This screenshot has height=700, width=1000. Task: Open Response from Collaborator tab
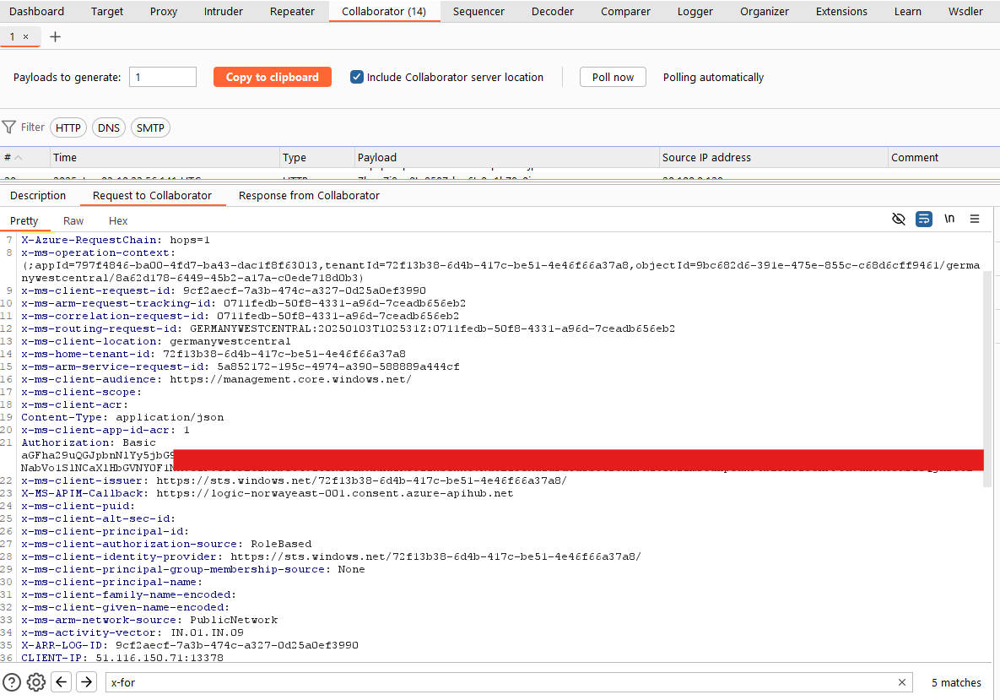(x=310, y=196)
